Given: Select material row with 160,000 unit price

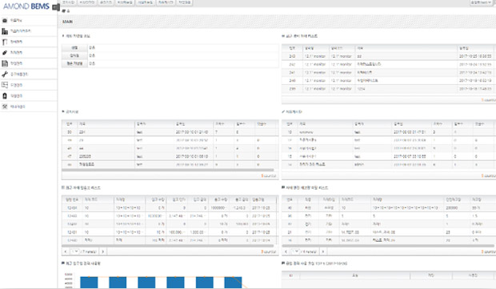Looking at the screenshot, I should [x=170, y=232].
